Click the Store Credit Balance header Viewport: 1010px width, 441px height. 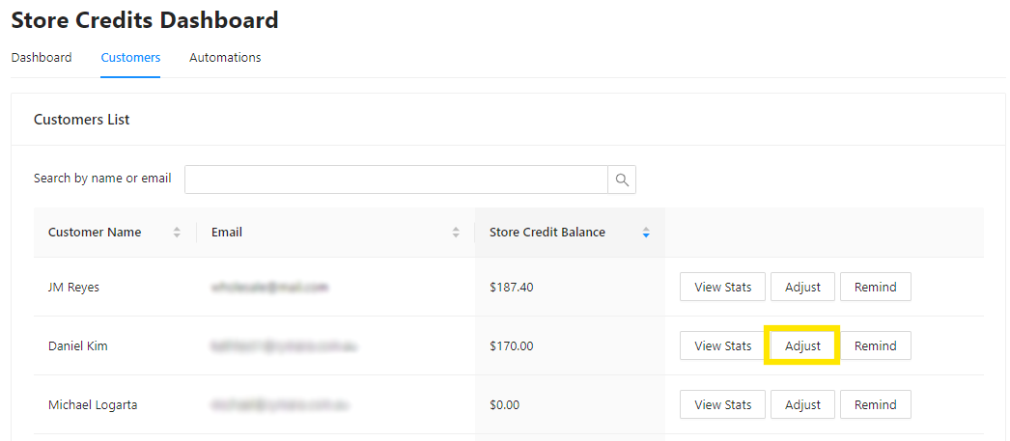pyautogui.click(x=570, y=233)
